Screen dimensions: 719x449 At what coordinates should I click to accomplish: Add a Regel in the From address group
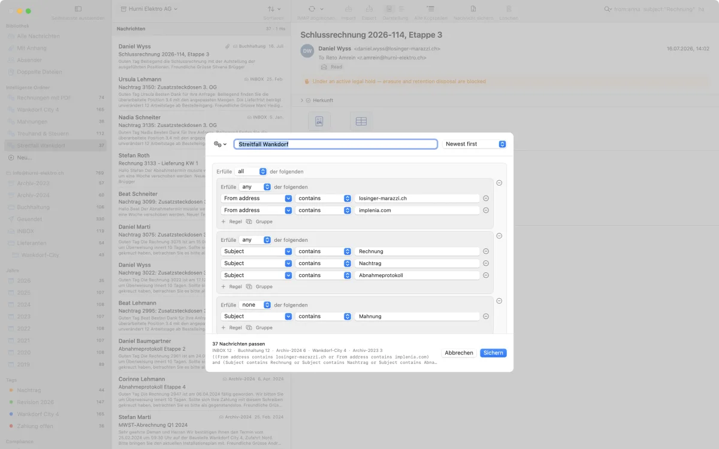(231, 222)
